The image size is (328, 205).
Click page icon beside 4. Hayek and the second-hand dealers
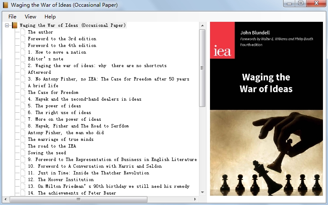23,99
